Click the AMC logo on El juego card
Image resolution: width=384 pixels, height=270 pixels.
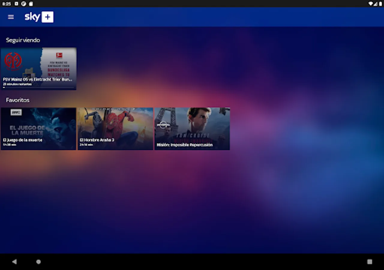(16, 112)
